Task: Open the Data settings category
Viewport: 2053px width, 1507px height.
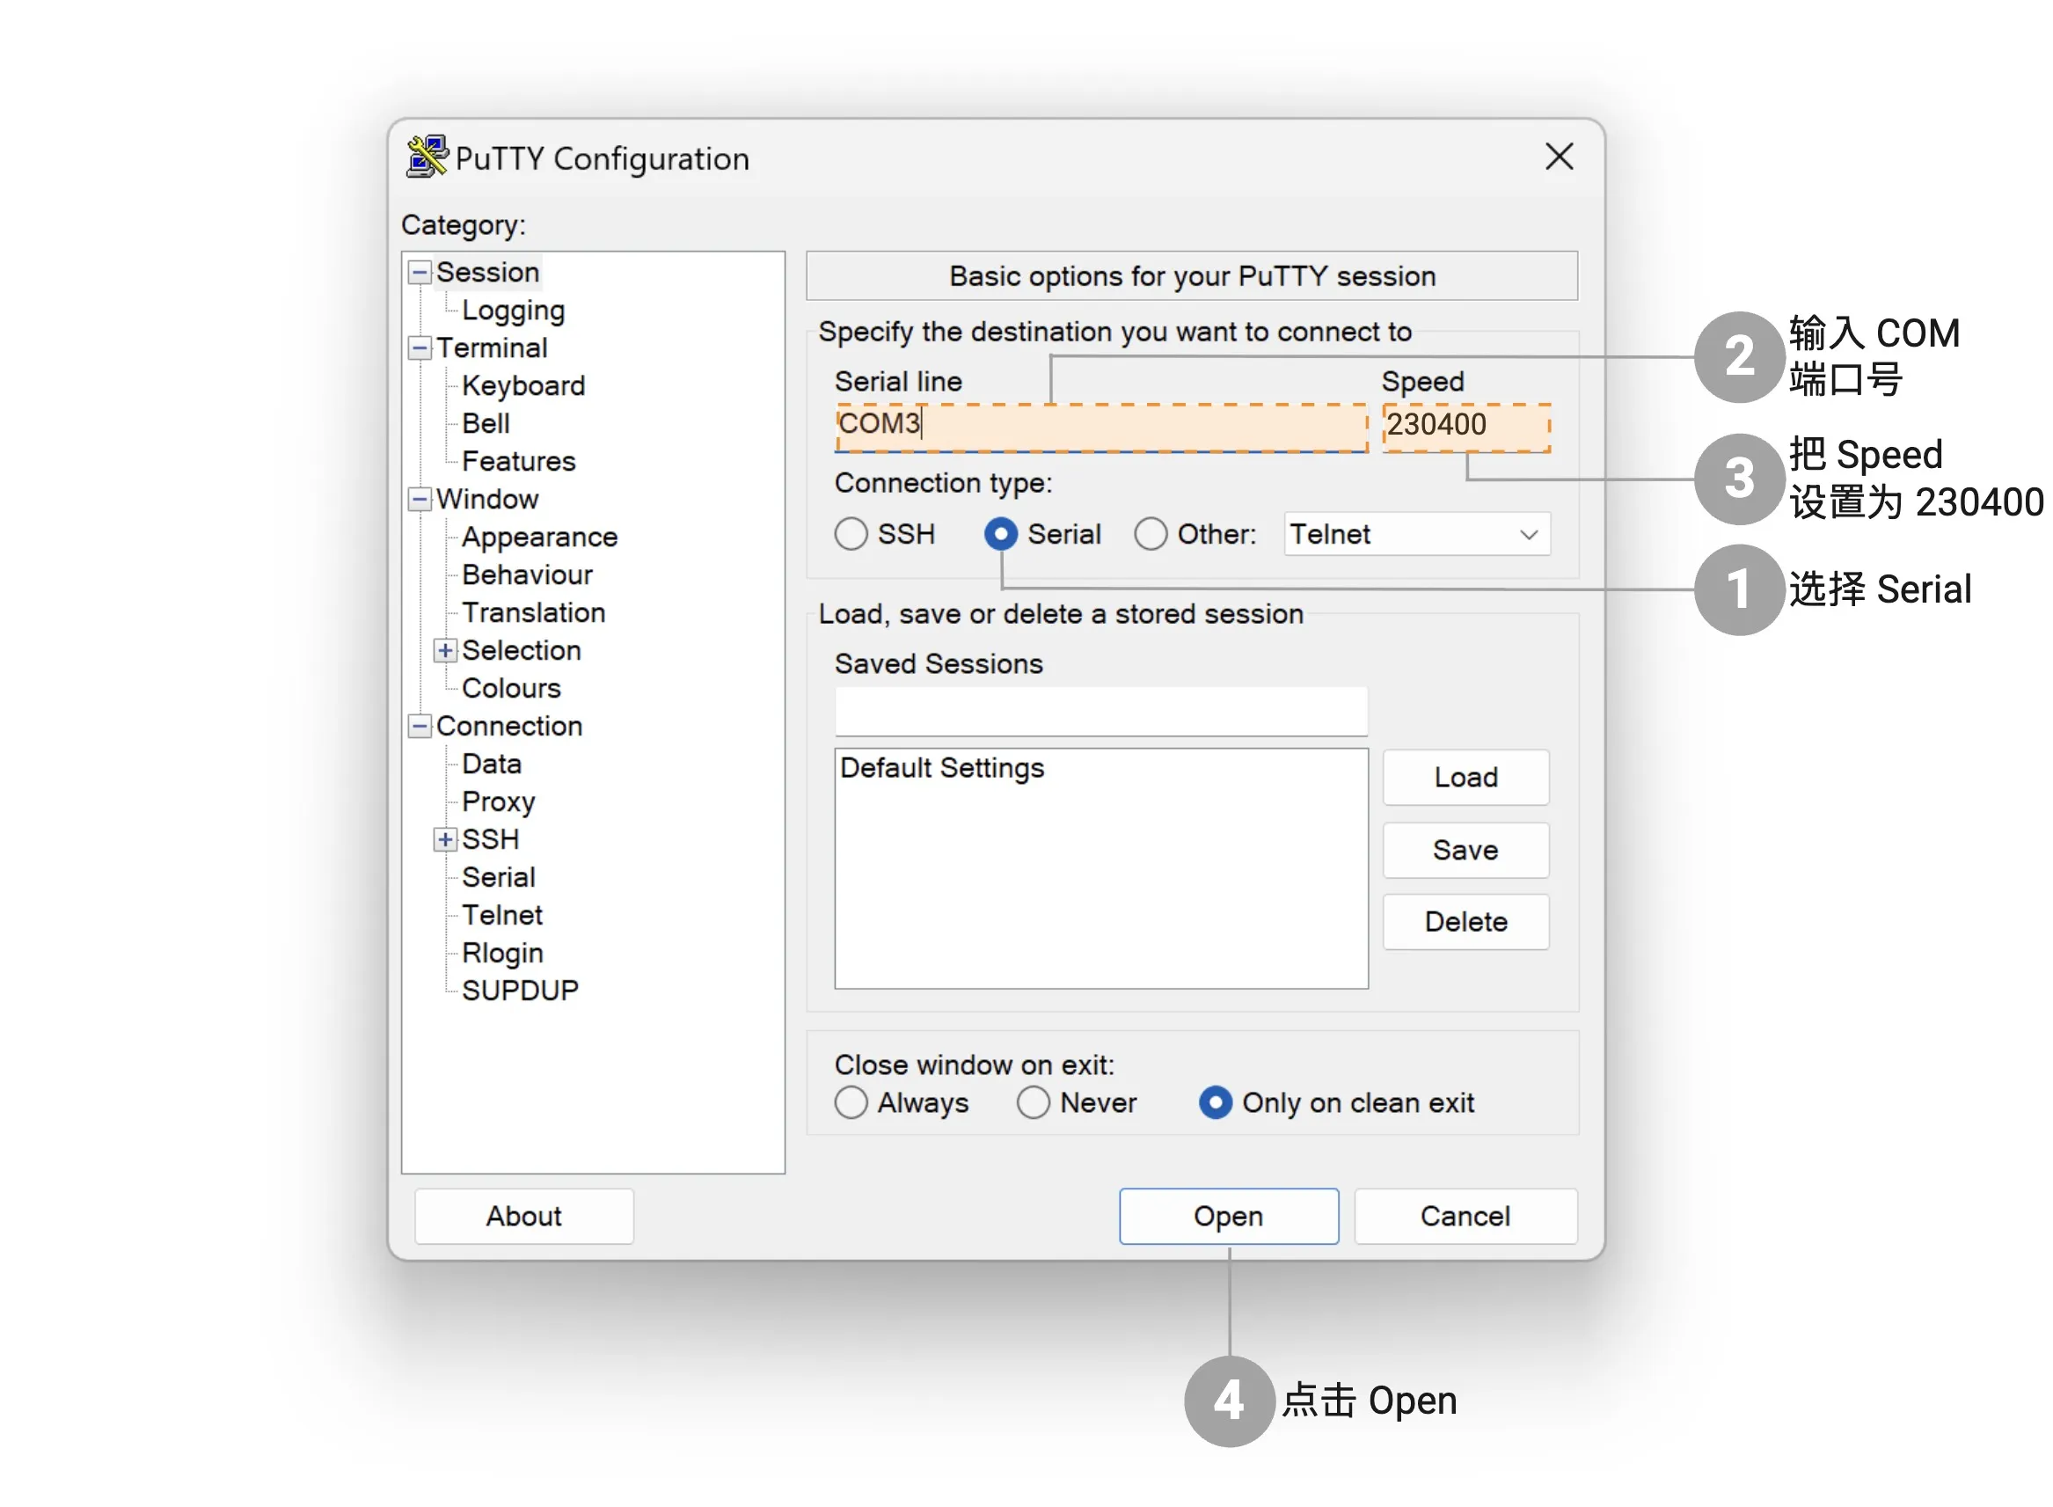Action: pyautogui.click(x=491, y=764)
